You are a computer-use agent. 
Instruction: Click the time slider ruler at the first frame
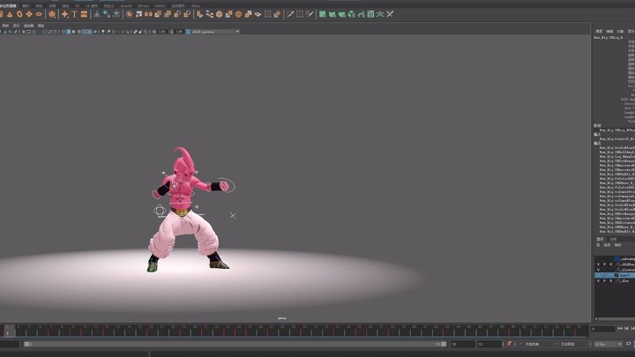[x=9, y=330]
